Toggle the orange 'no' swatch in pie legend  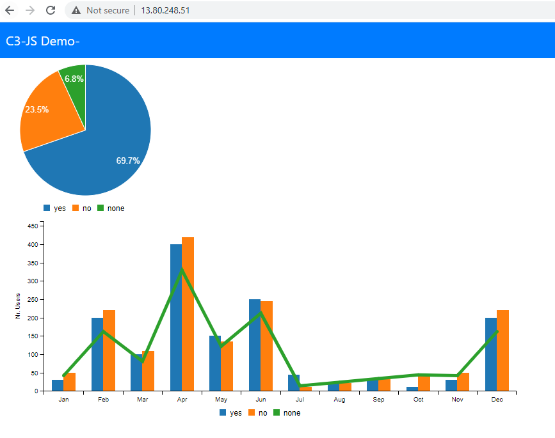[76, 208]
